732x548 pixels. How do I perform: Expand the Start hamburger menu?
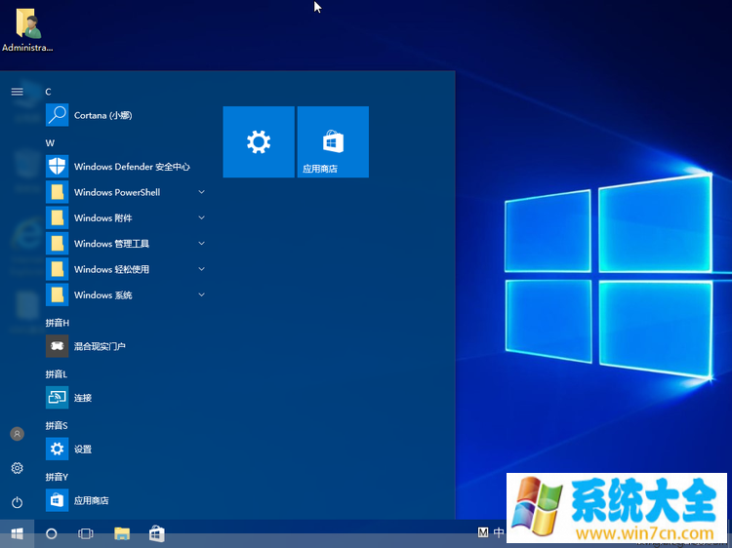[x=17, y=92]
